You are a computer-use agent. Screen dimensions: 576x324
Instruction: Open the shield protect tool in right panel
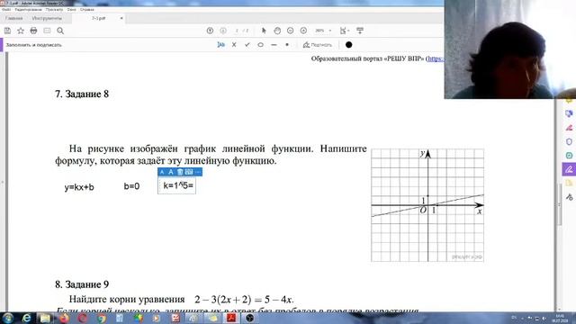pyautogui.click(x=569, y=142)
